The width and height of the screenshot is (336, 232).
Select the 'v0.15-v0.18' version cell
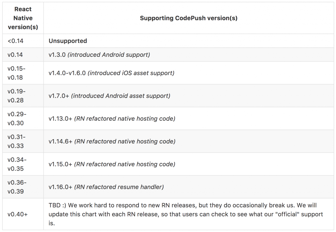coord(17,73)
